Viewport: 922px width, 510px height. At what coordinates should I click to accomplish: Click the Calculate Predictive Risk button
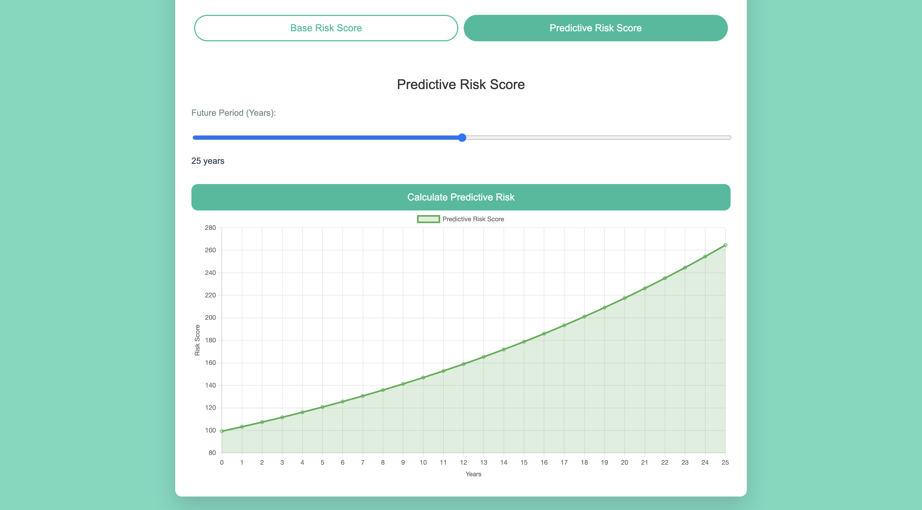click(461, 197)
